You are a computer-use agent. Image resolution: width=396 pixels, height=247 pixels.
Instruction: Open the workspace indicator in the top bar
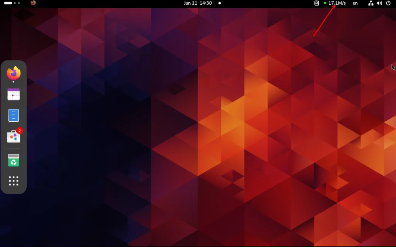pyautogui.click(x=12, y=3)
